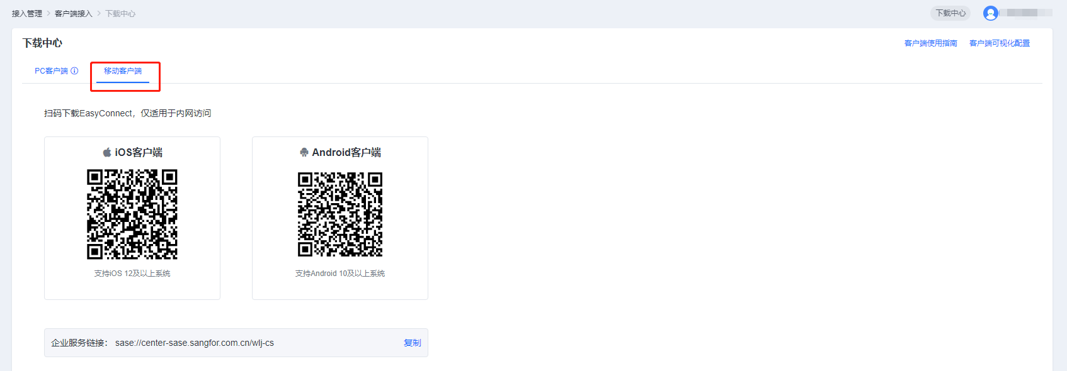Click the 下载中心 pill button in header

[950, 13]
